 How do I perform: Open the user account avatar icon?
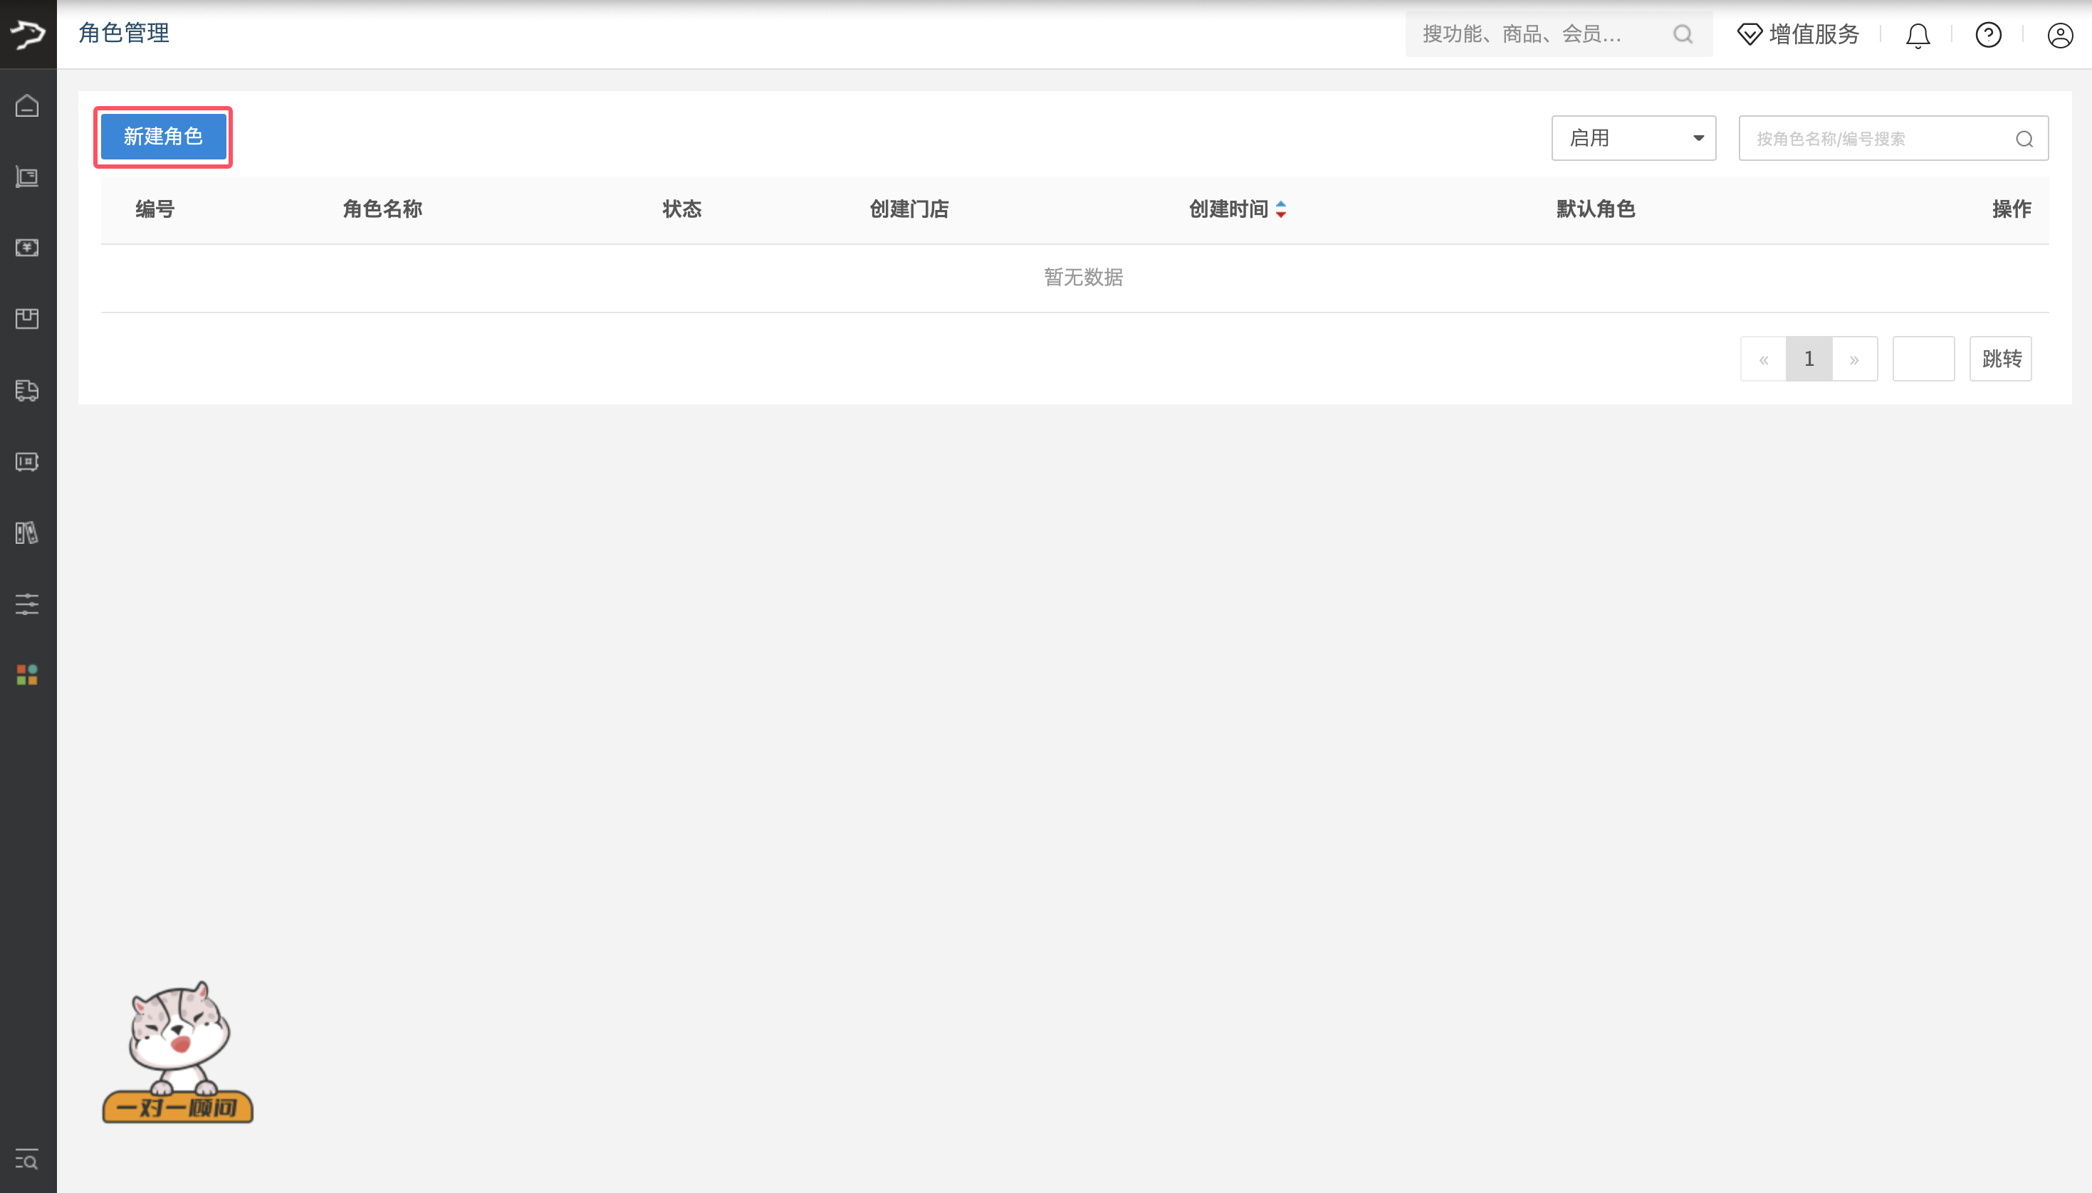coord(2060,35)
